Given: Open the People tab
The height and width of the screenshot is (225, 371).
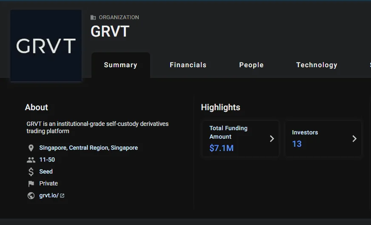Looking at the screenshot, I should pyautogui.click(x=251, y=65).
